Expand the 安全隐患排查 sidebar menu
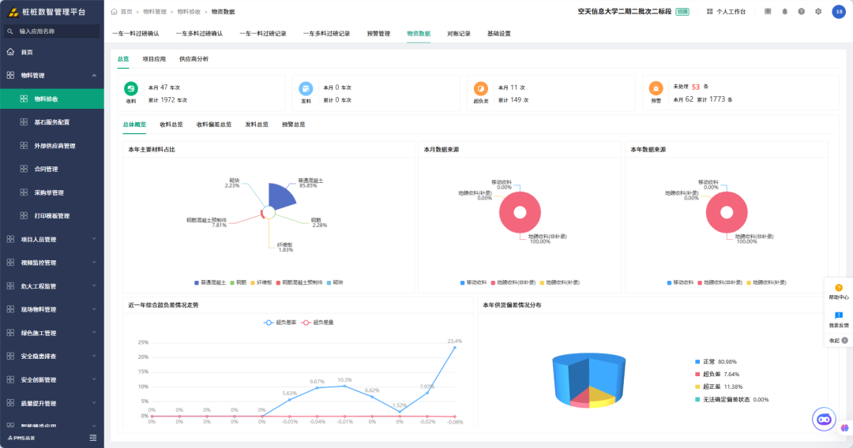 (x=94, y=356)
